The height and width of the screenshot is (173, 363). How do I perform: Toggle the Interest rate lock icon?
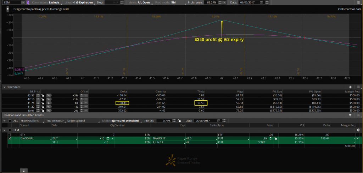(179, 121)
